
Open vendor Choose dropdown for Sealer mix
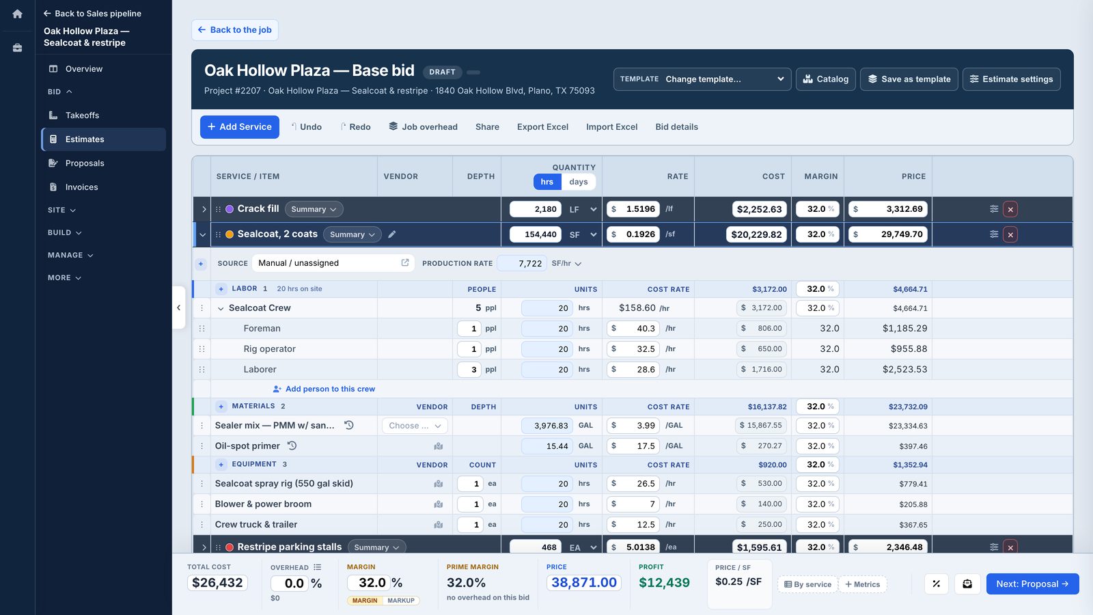(415, 426)
